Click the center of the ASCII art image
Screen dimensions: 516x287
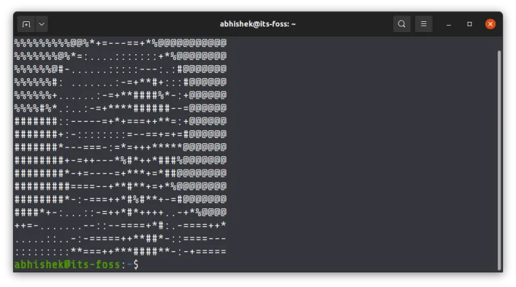(120, 148)
